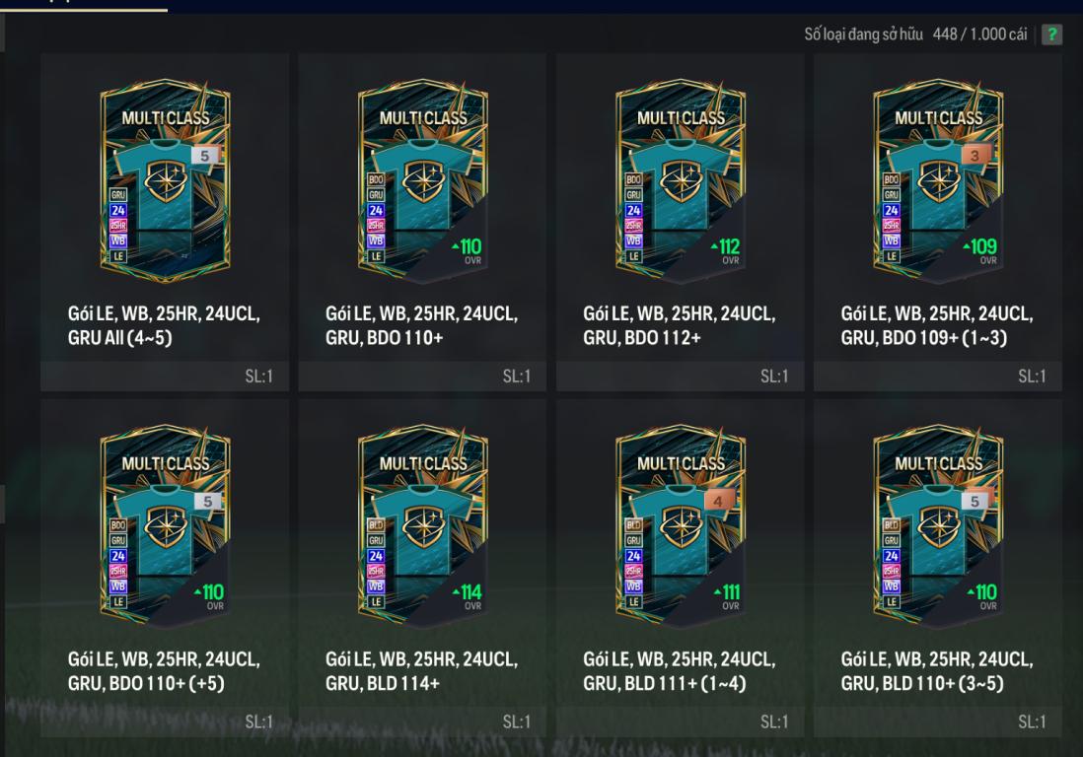Viewport: 1083px width, 757px height.
Task: Open the BDO 109+ (1~3) pack image
Action: coord(938,180)
